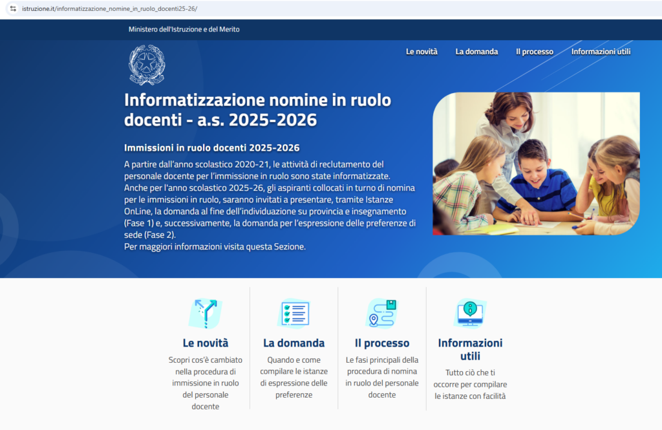Open the Le novità card heading
This screenshot has width=662, height=430.
tap(206, 343)
